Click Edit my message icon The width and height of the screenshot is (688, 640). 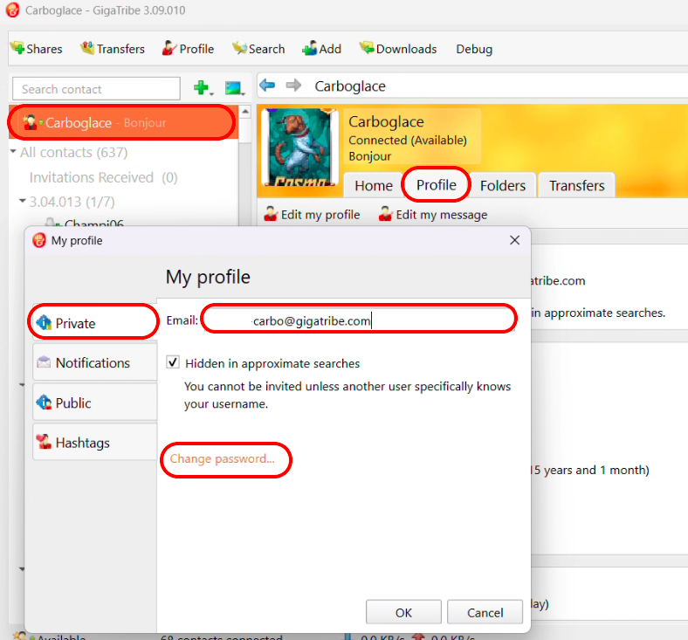tap(386, 214)
